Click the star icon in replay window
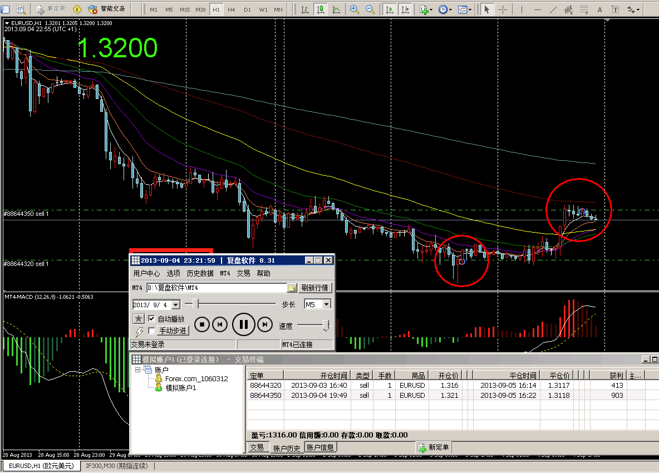The height and width of the screenshot is (473, 659). [139, 319]
